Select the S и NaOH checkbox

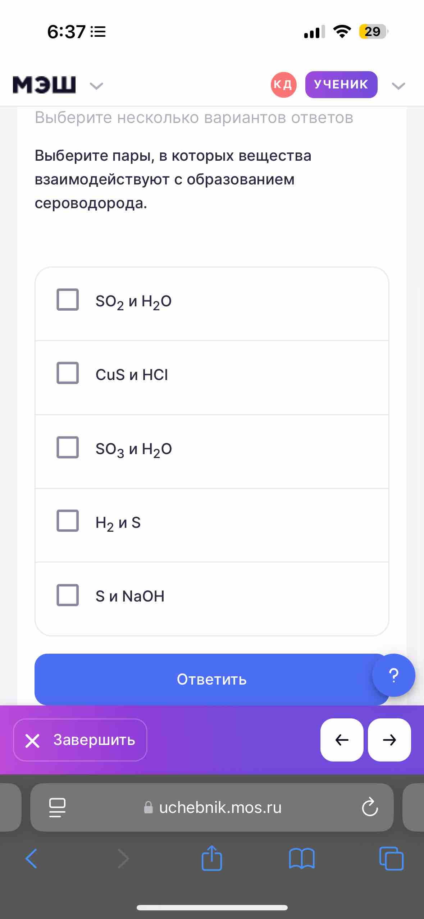[68, 595]
